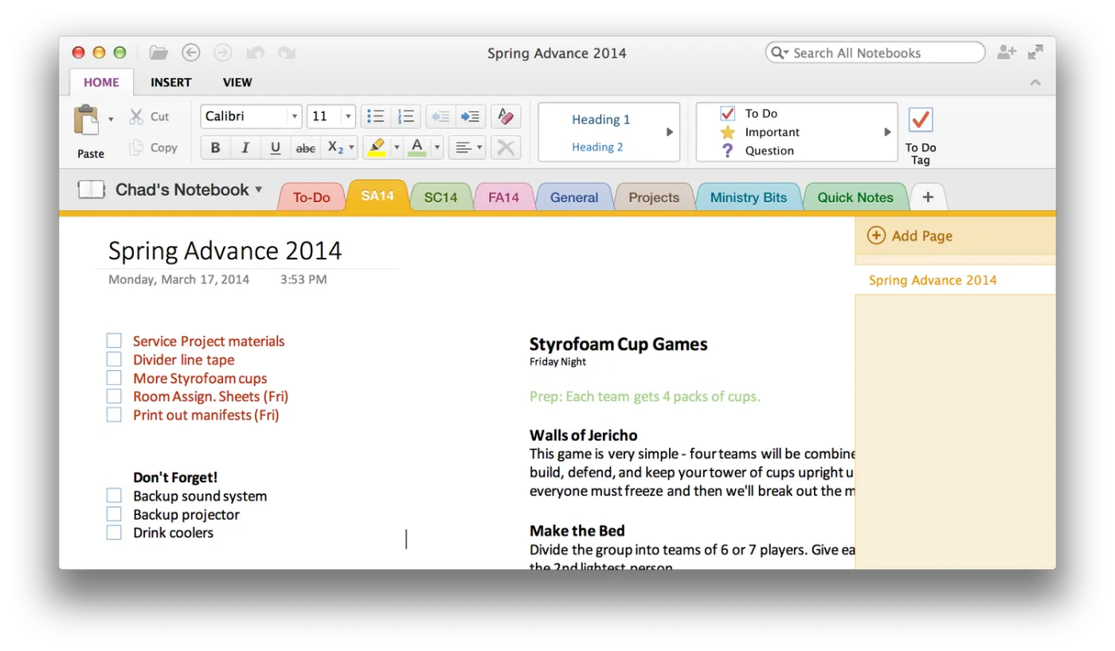
Task: Open the subscript options arrow
Action: pyautogui.click(x=352, y=147)
